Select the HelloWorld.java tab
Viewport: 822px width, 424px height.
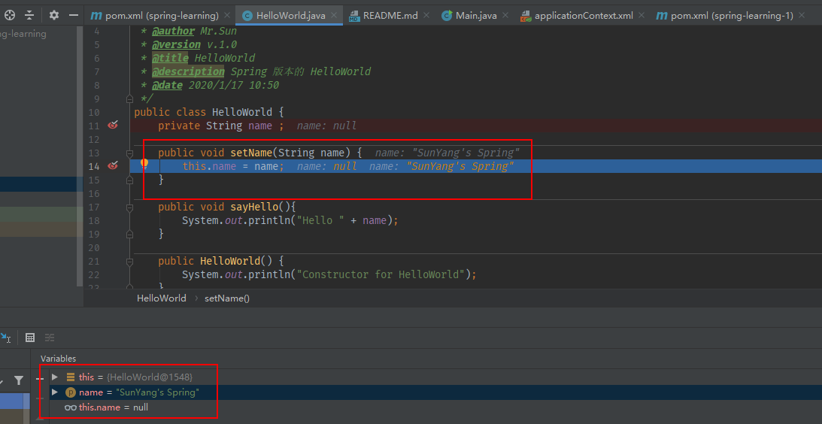289,16
